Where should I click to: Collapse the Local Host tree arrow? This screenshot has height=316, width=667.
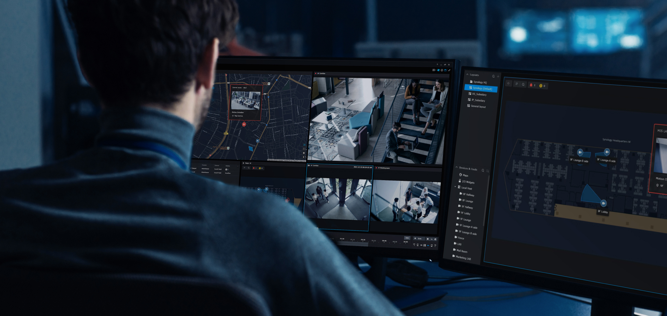[455, 187]
